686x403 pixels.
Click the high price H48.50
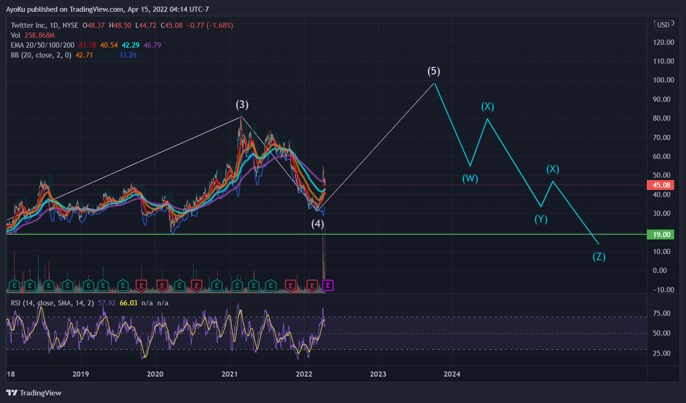click(x=120, y=25)
